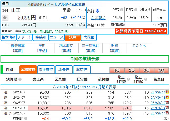Screen dimensions: 170x121
Task: Click the 前期比 sales change +0.4
Action: (x=45, y=119)
